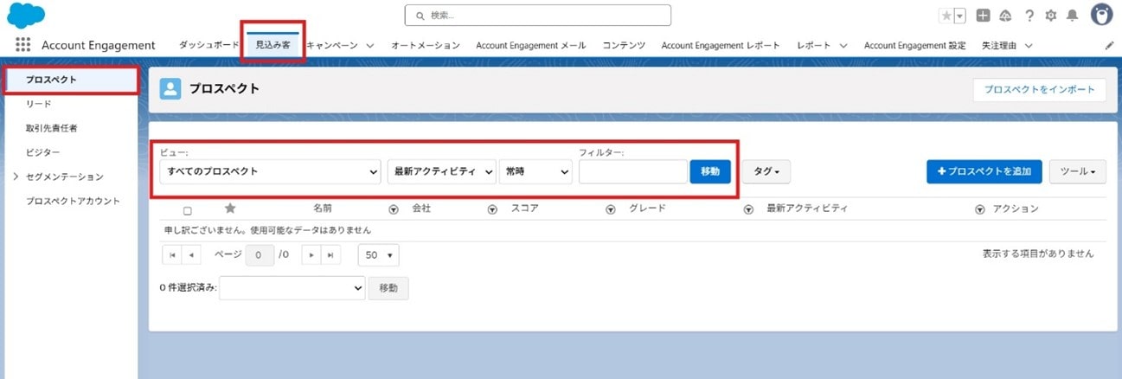Image resolution: width=1122 pixels, height=379 pixels.
Task: Open the setup gear icon
Action: pos(1051,16)
